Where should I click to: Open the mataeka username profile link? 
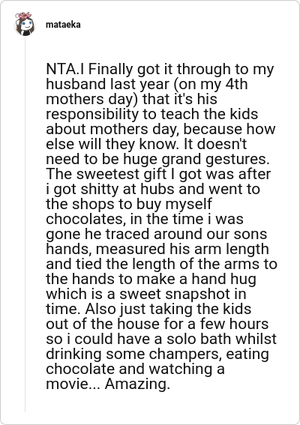point(63,25)
